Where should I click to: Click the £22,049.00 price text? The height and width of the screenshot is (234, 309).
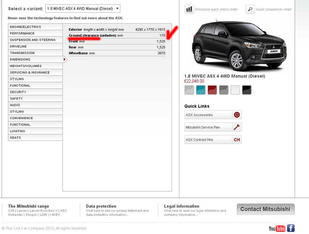[194, 81]
